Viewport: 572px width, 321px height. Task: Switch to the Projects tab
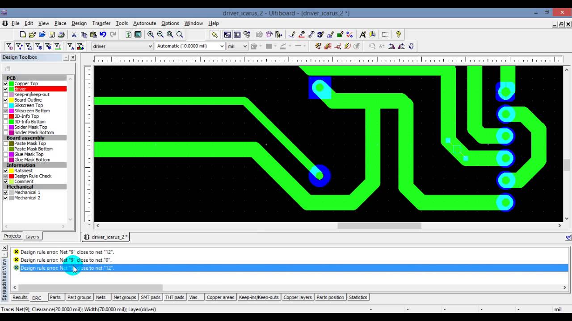point(13,236)
